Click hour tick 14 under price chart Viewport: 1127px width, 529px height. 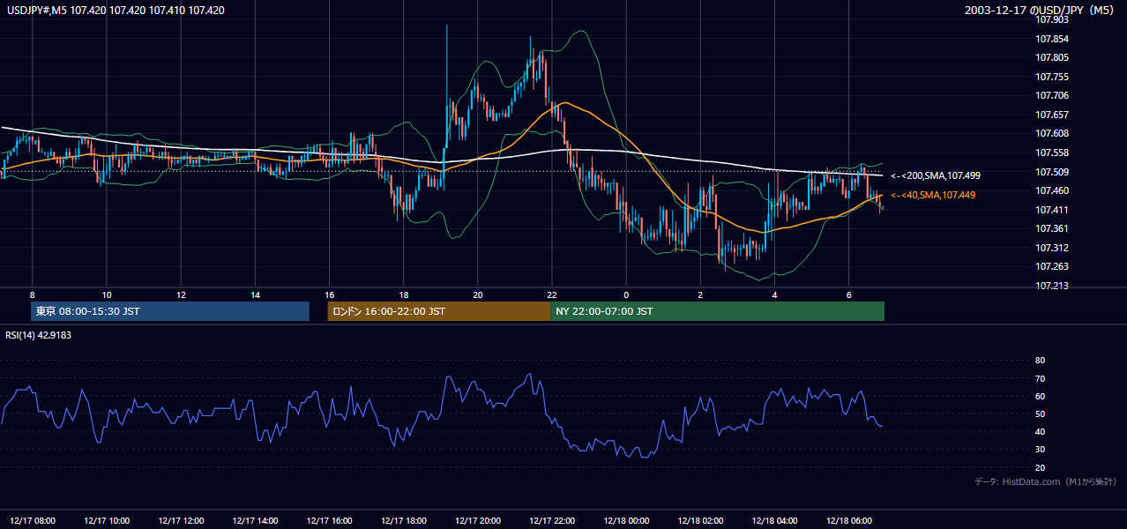[255, 294]
